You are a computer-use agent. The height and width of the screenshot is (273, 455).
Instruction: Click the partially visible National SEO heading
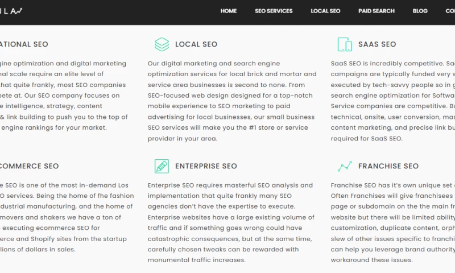click(24, 44)
